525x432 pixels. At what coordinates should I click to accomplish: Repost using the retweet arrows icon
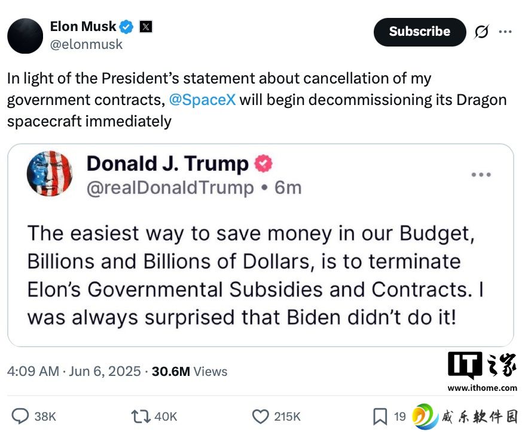tap(141, 416)
